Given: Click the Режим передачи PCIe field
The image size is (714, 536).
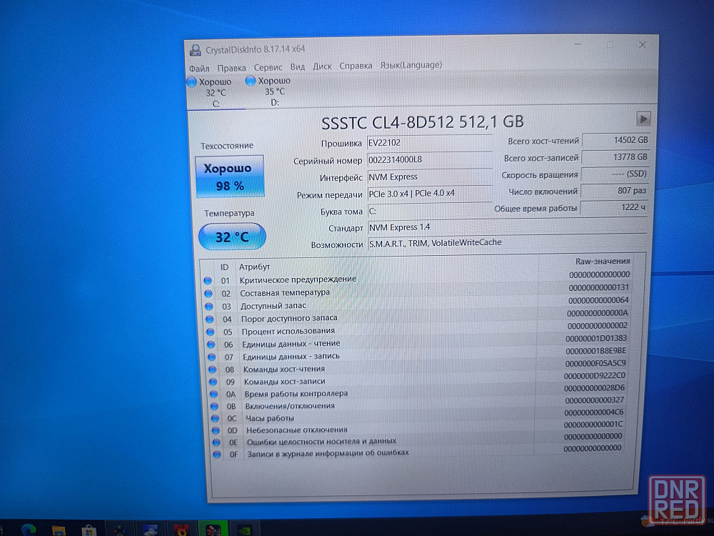Looking at the screenshot, I should coord(429,194).
